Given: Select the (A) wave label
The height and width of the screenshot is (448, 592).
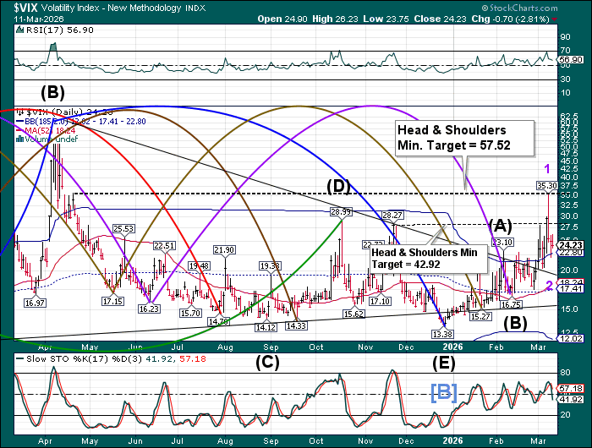Looking at the screenshot, I should tap(501, 225).
